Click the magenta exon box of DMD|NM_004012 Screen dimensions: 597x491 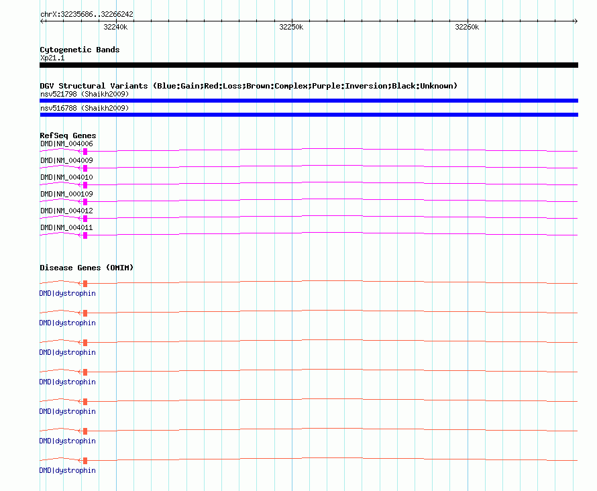(x=85, y=219)
